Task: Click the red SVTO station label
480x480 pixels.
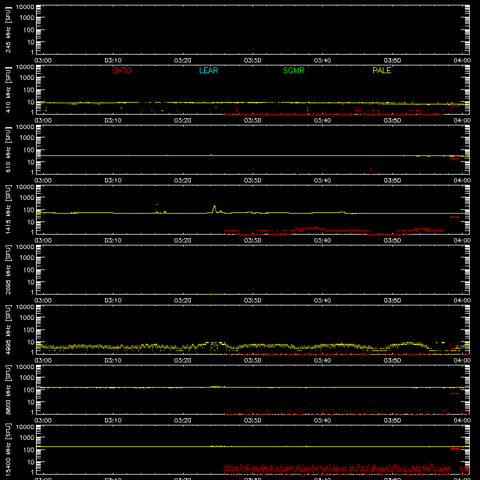Action: pyautogui.click(x=122, y=70)
